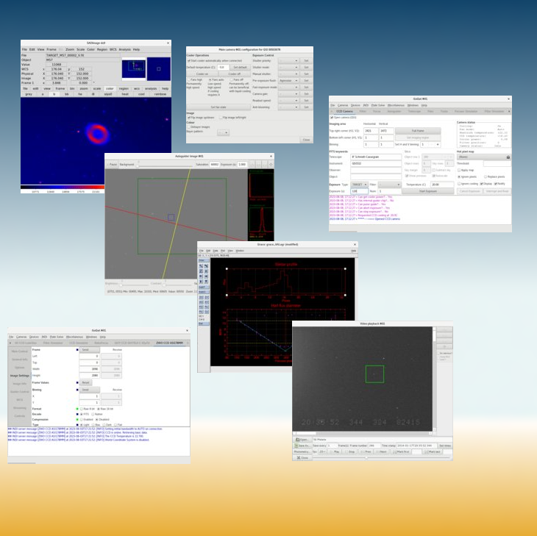Switch to Telescope tab in top-right GoQat window
This screenshot has width=537, height=536.
[x=414, y=111]
